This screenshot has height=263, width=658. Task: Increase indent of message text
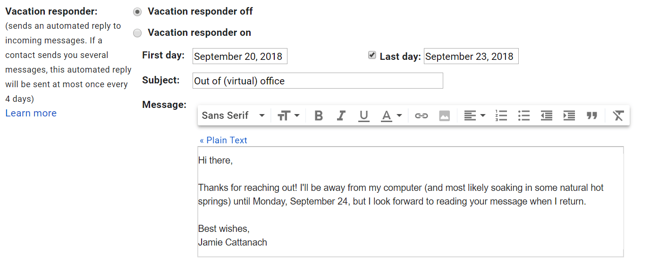coord(569,115)
